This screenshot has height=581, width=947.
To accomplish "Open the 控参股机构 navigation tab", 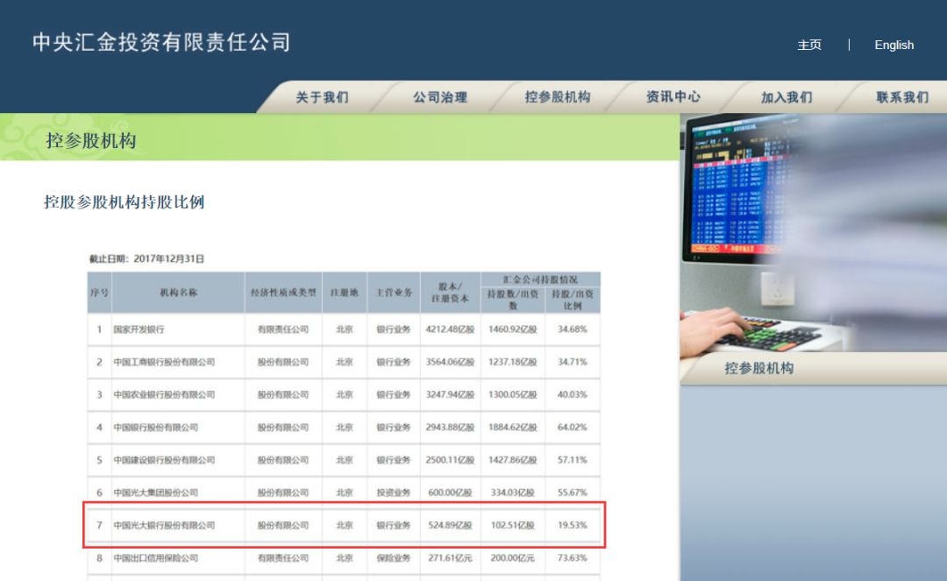I will click(557, 97).
